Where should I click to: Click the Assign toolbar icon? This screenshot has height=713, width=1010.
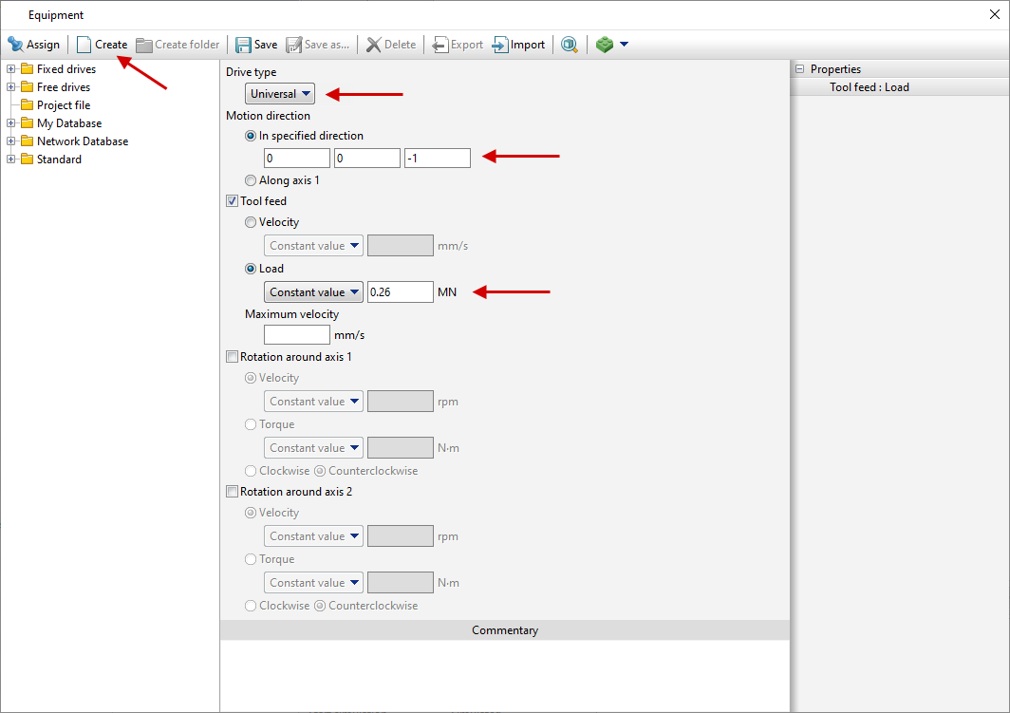click(x=16, y=45)
